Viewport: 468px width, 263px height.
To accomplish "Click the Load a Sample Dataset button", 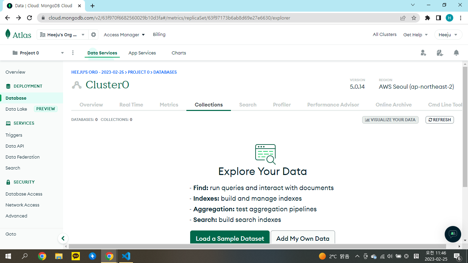I will 230,237.
